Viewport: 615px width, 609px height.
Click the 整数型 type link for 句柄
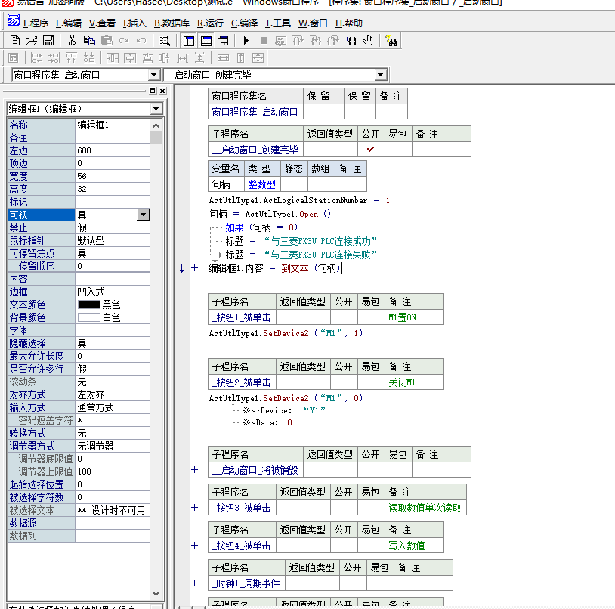pos(261,184)
